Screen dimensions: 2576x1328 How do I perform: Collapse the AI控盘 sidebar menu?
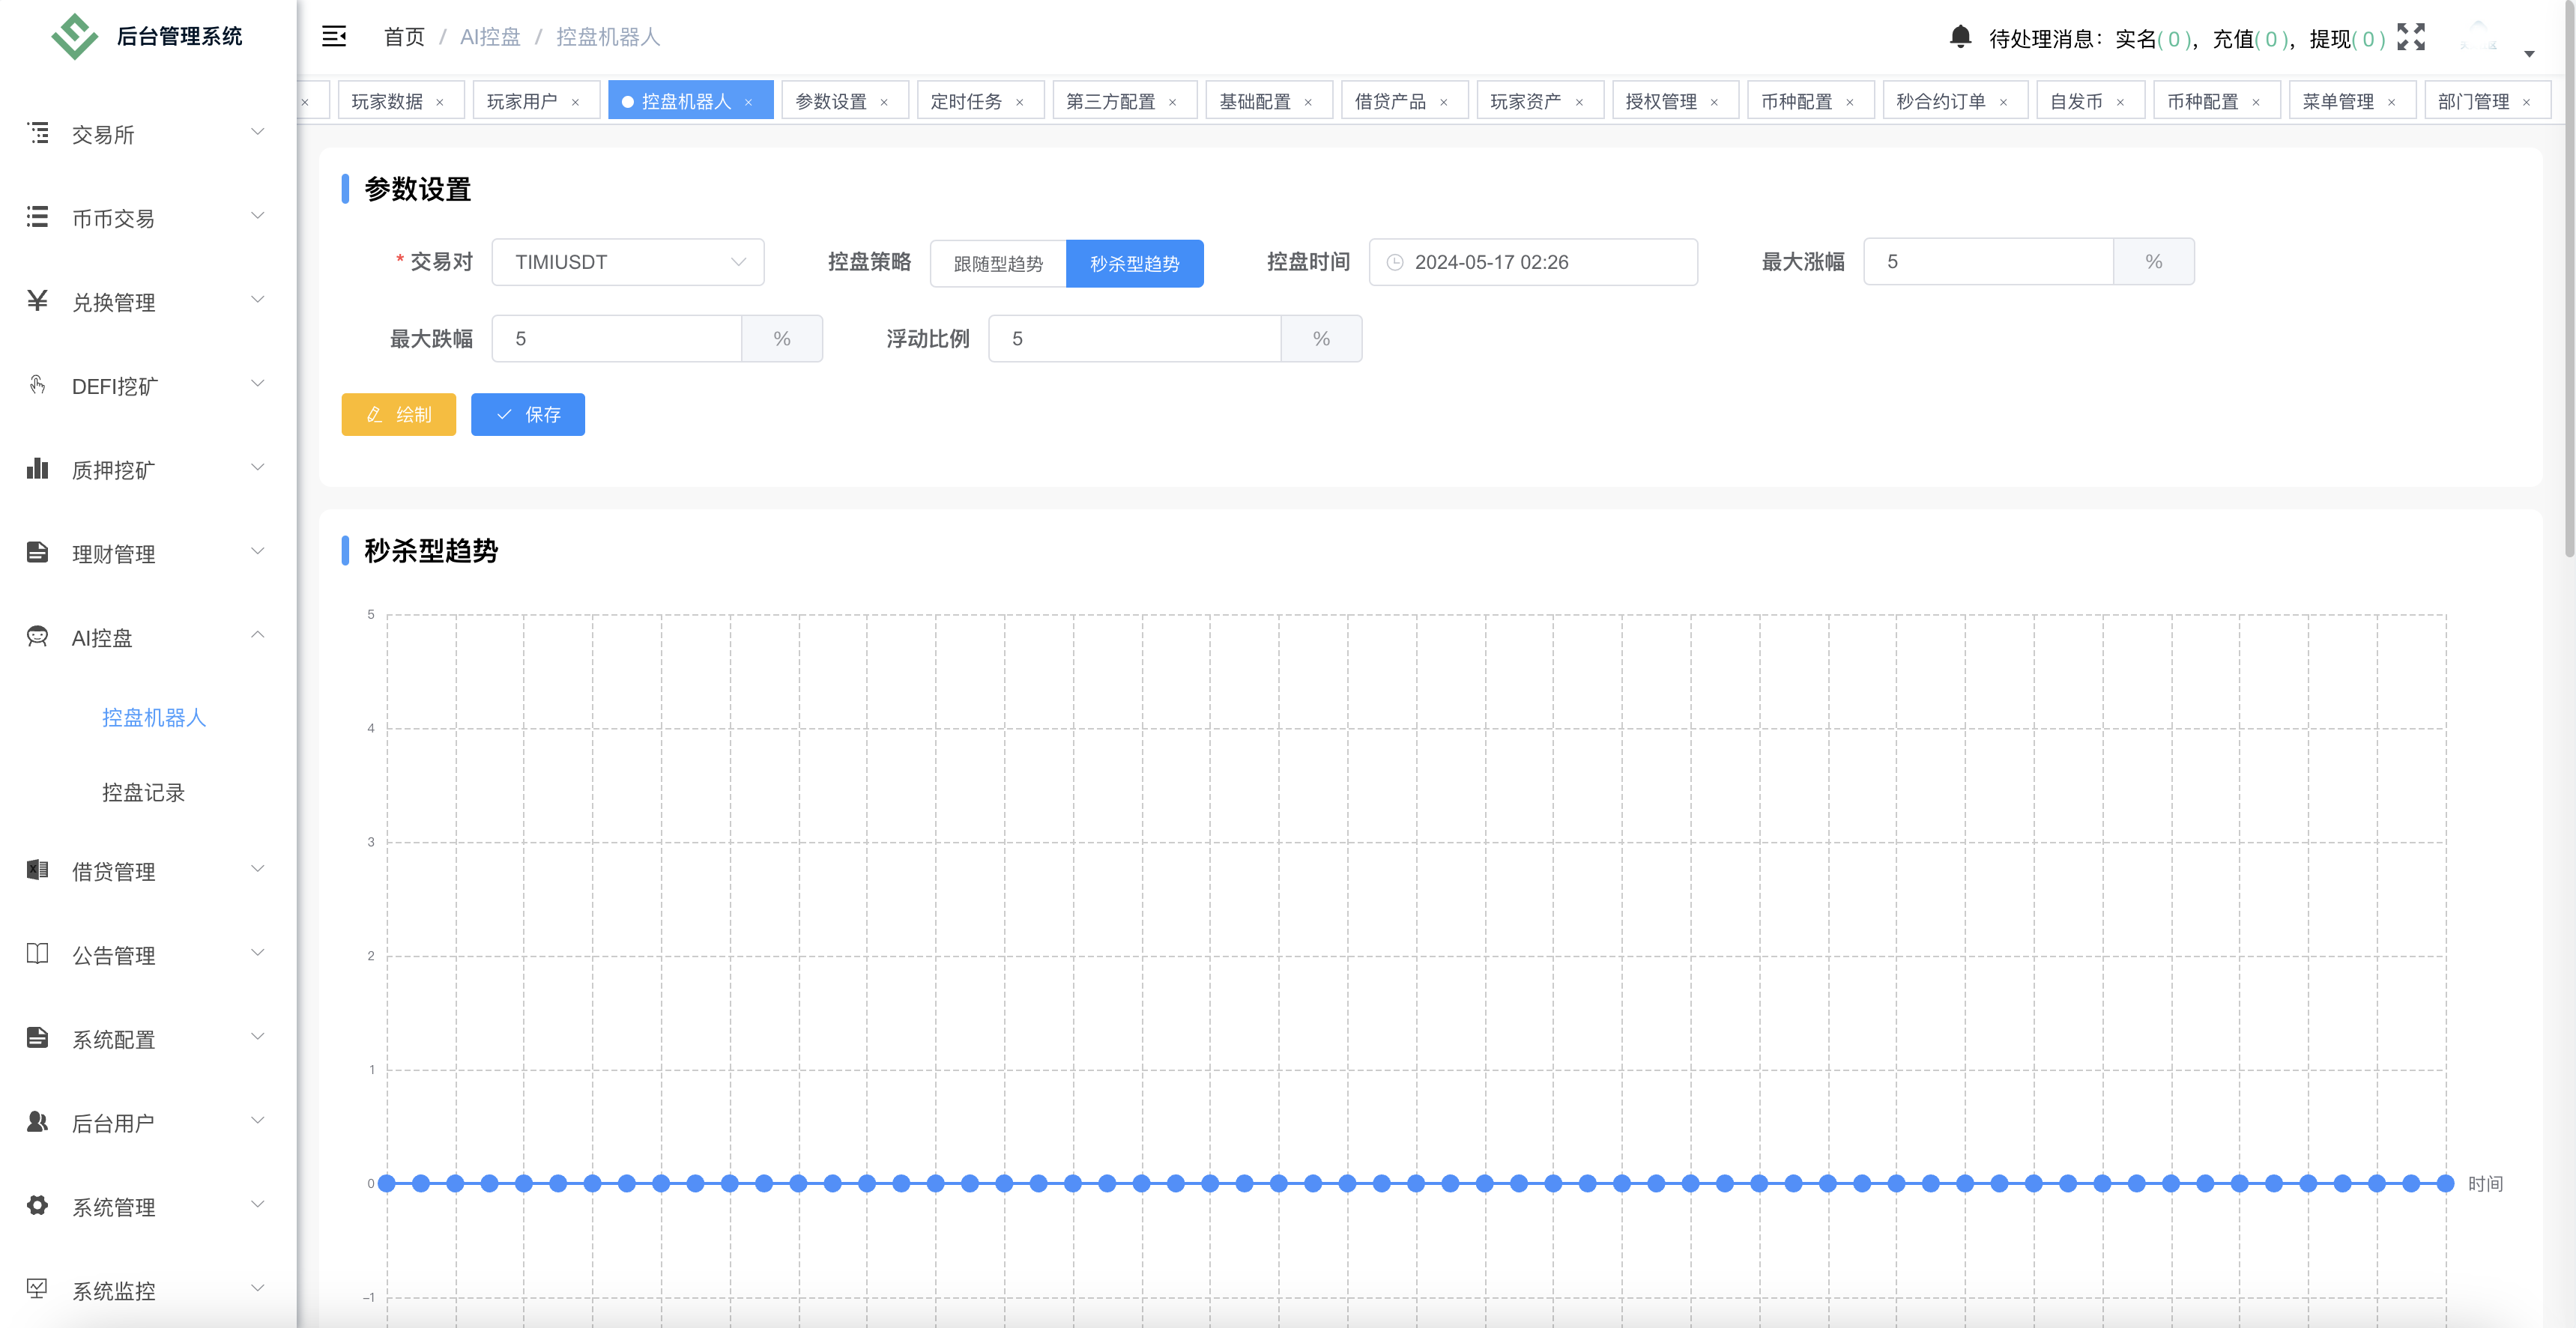point(257,636)
